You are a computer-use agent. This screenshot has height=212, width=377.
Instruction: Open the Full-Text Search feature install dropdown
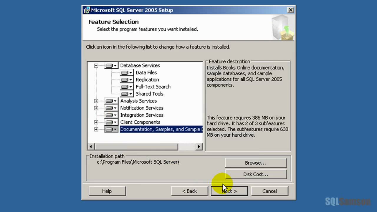pyautogui.click(x=127, y=87)
